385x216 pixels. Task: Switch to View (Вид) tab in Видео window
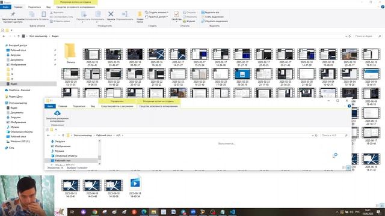coord(48,7)
